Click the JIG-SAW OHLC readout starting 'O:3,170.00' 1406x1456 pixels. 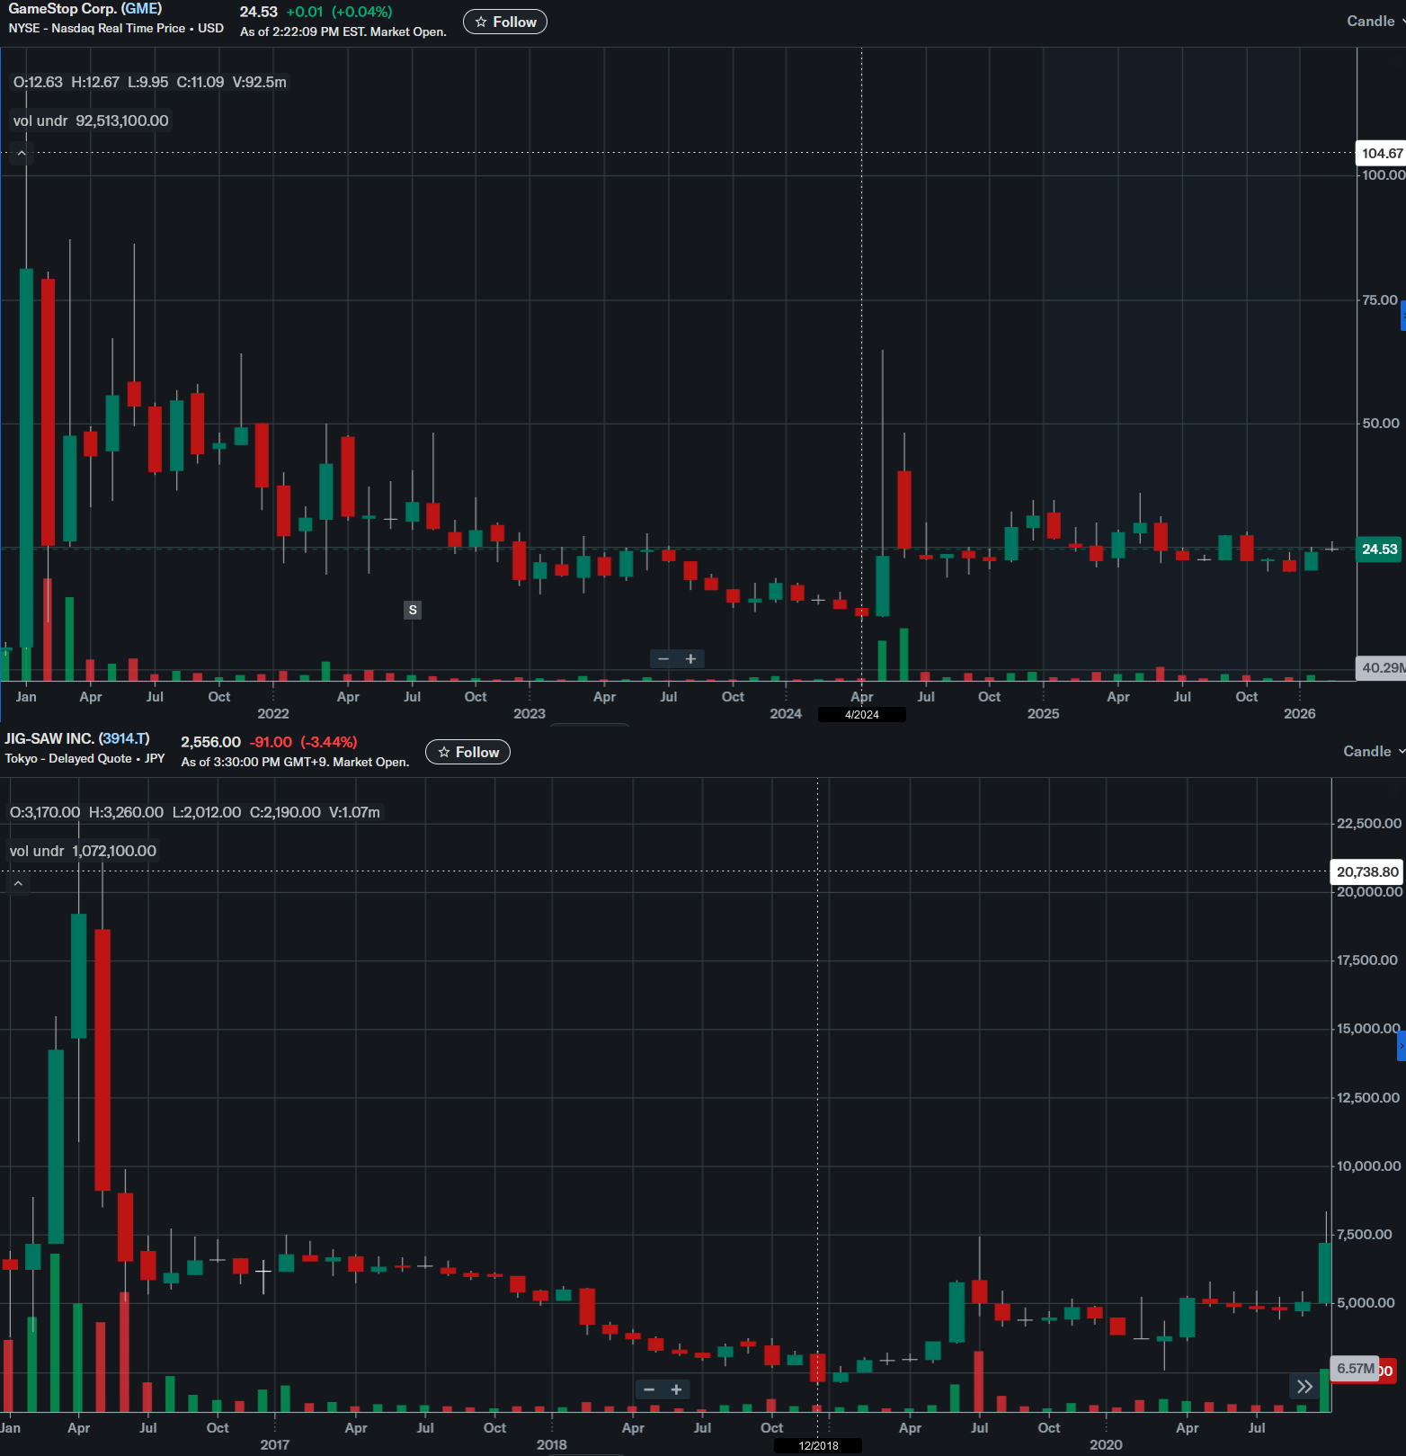[195, 812]
